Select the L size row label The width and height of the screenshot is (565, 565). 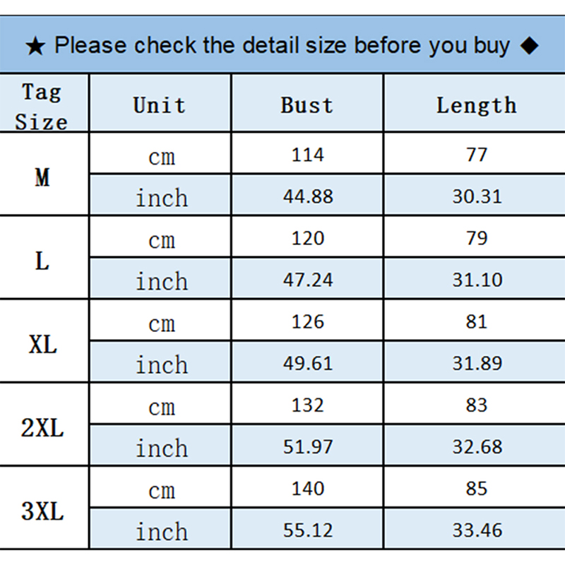point(42,261)
